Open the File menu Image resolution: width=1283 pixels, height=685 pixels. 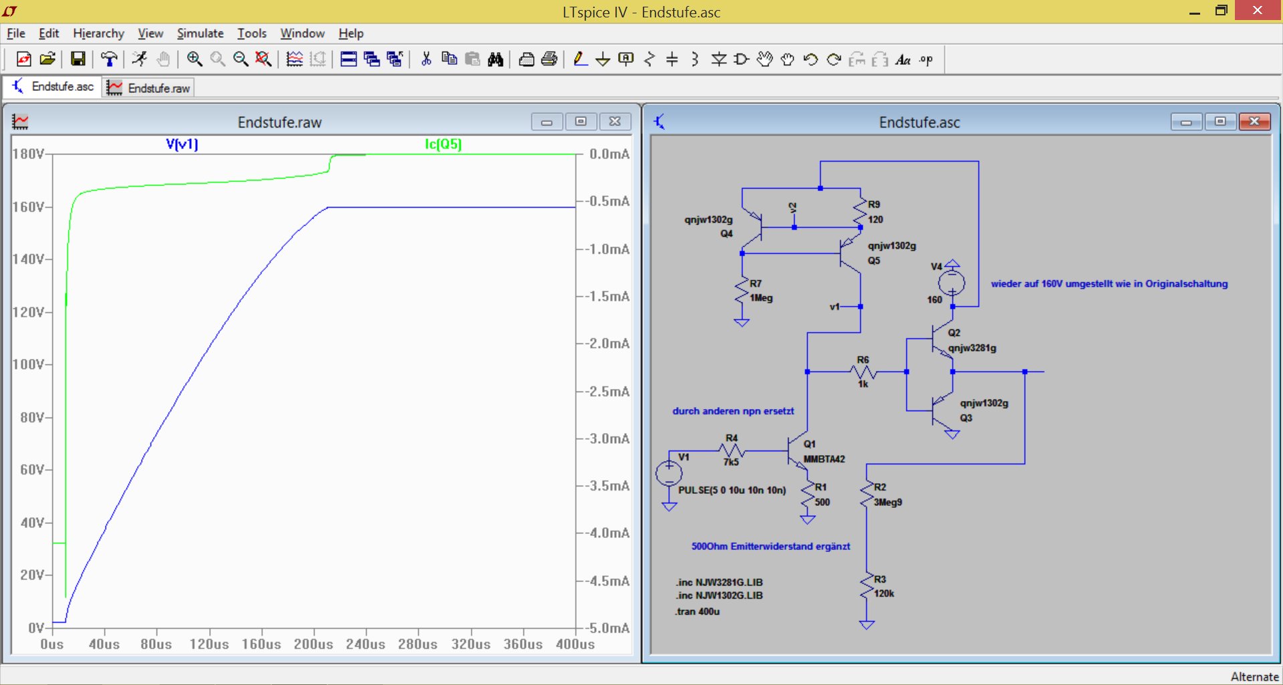[x=16, y=33]
